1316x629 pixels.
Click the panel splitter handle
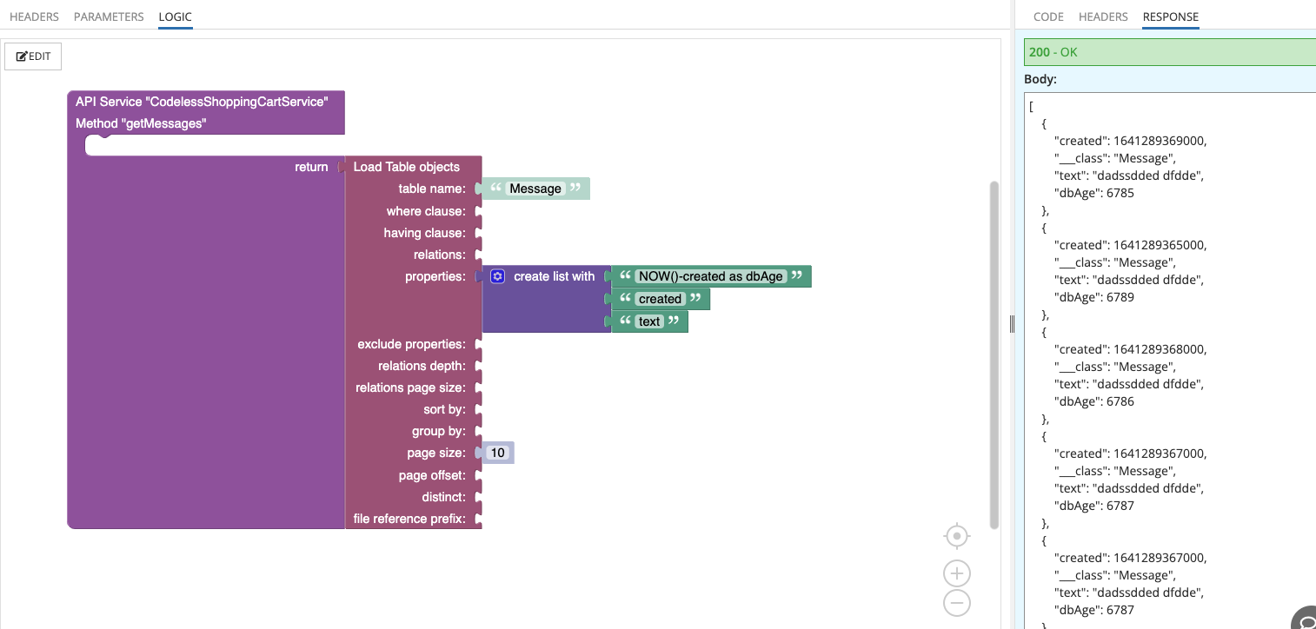pyautogui.click(x=1012, y=324)
